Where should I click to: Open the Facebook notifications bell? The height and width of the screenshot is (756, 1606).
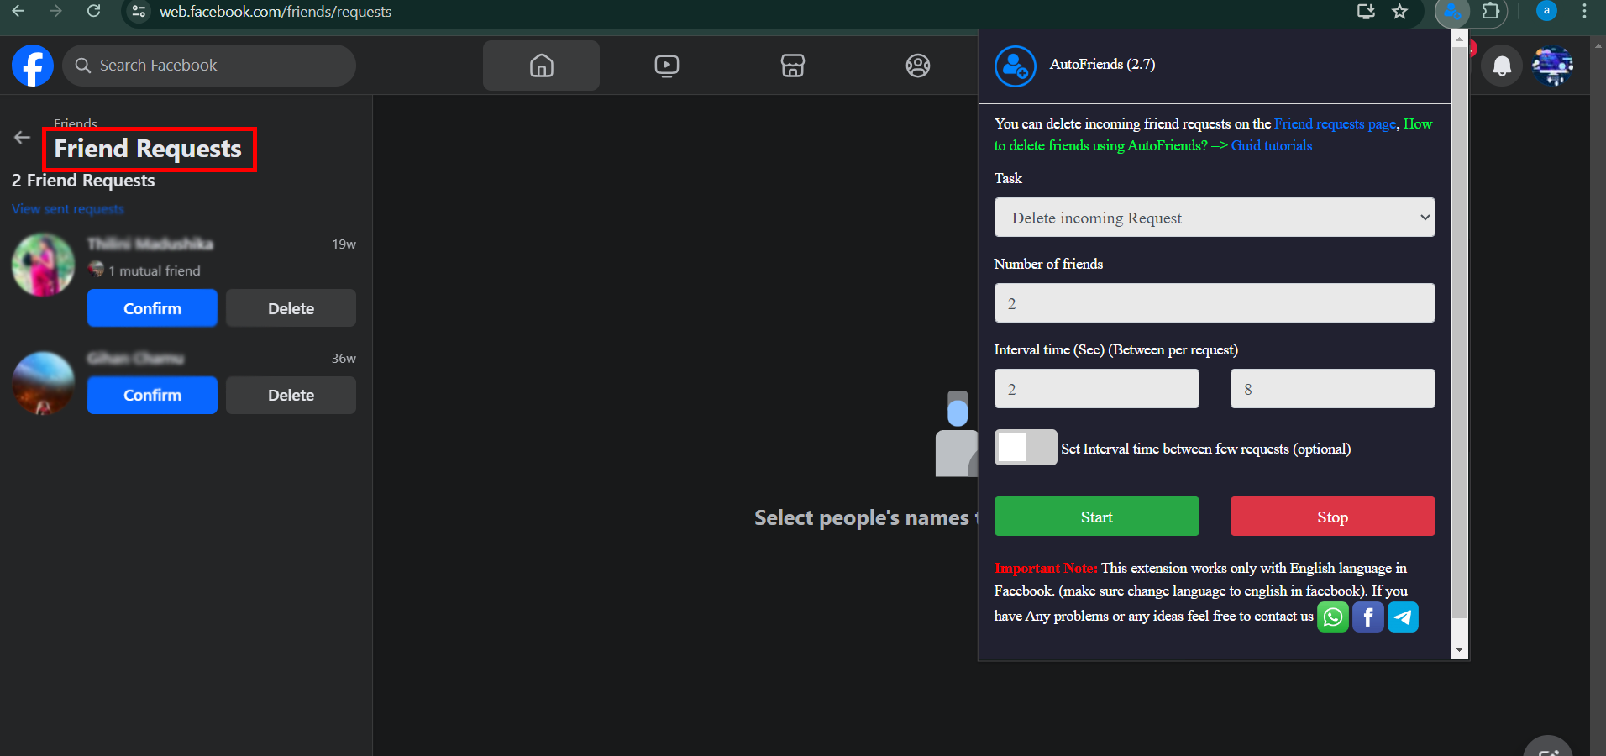click(x=1502, y=66)
